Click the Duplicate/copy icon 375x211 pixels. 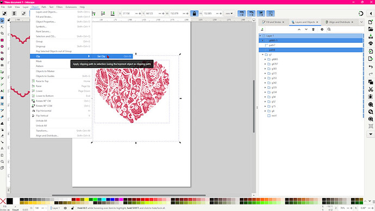371,82
